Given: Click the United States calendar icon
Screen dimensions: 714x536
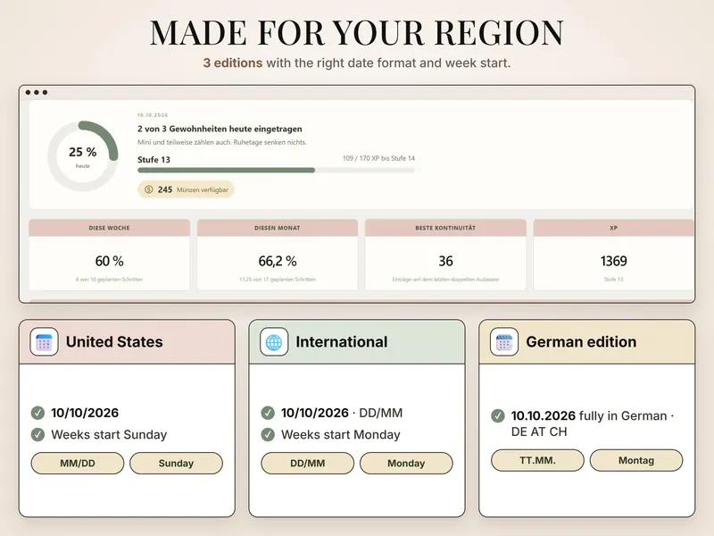Looking at the screenshot, I should point(44,342).
